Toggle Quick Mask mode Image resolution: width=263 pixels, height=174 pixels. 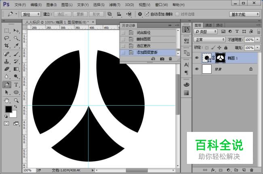(x=6, y=124)
